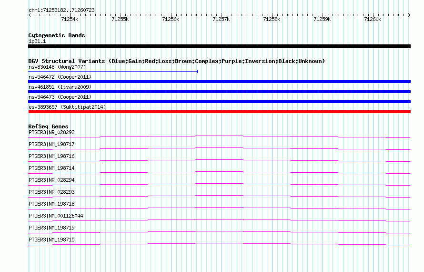This screenshot has width=424, height=272.
Task: Select the magenta PTGER3|NR_028293 intron line
Action: 219,196
